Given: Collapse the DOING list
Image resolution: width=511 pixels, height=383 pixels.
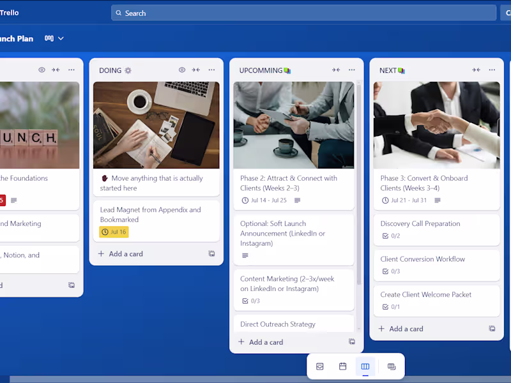Looking at the screenshot, I should pyautogui.click(x=196, y=70).
